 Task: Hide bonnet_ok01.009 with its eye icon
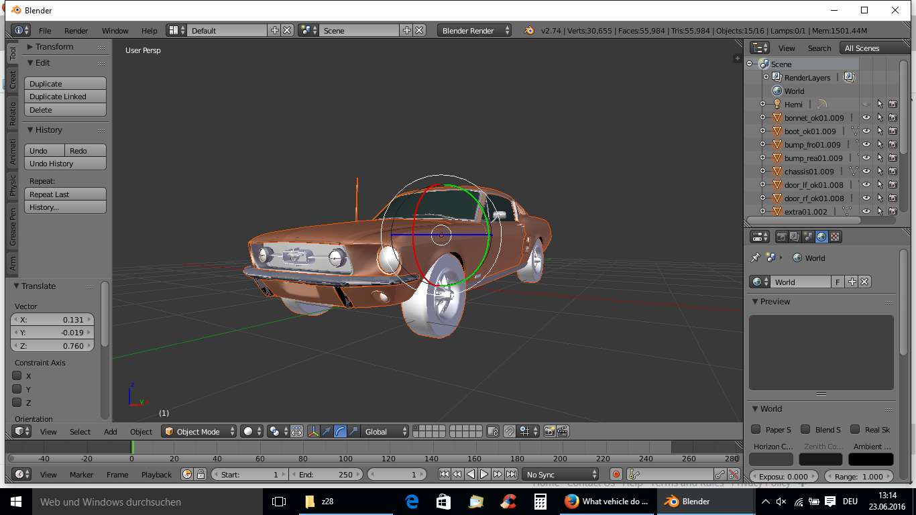tap(866, 117)
